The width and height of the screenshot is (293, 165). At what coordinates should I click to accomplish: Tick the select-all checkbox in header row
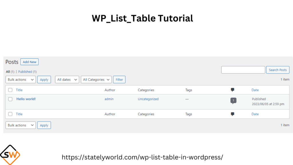pos(10,90)
